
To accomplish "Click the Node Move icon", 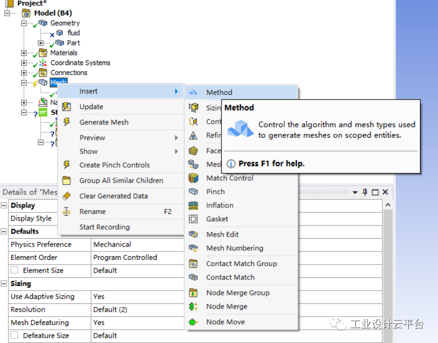I will click(193, 322).
